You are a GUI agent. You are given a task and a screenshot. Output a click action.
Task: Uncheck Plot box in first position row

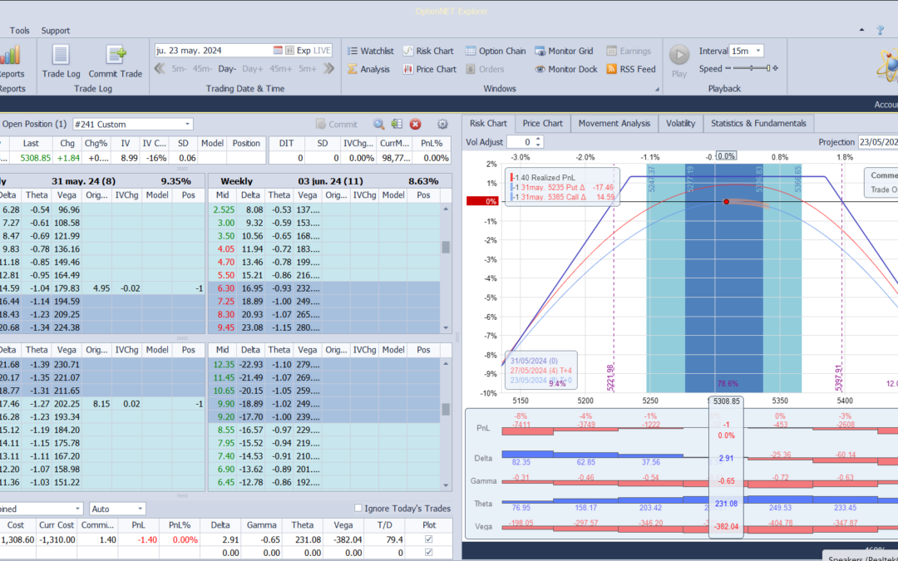[x=428, y=539]
